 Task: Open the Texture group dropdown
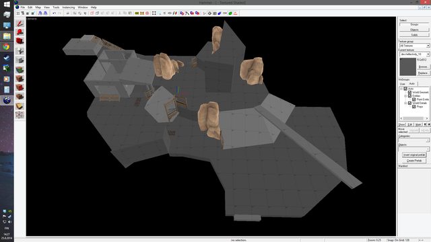point(415,46)
